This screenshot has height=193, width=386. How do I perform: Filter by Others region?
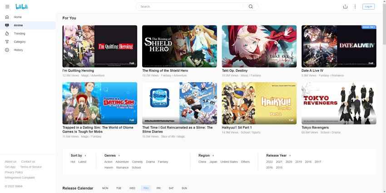pyautogui.click(x=245, y=162)
